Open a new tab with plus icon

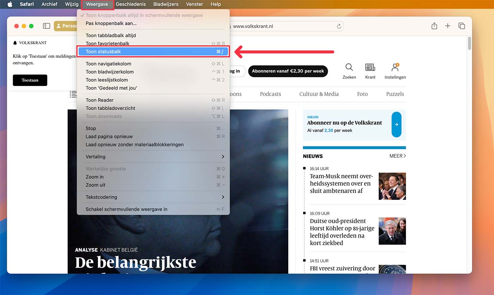click(447, 26)
